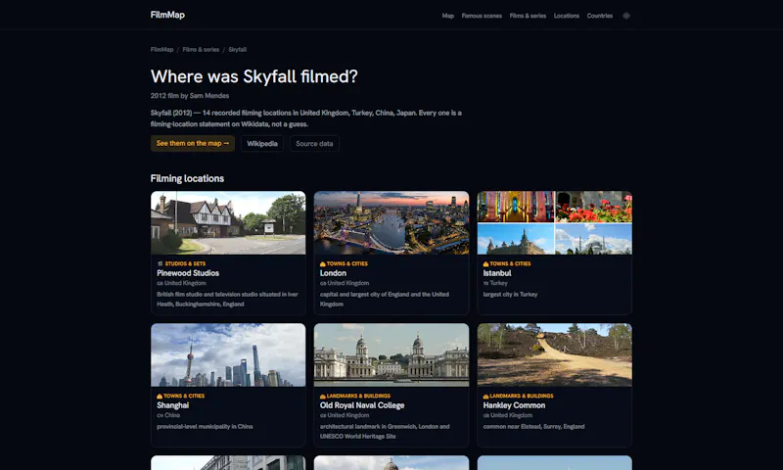Click the Towns & Cities icon on London card

pos(323,263)
